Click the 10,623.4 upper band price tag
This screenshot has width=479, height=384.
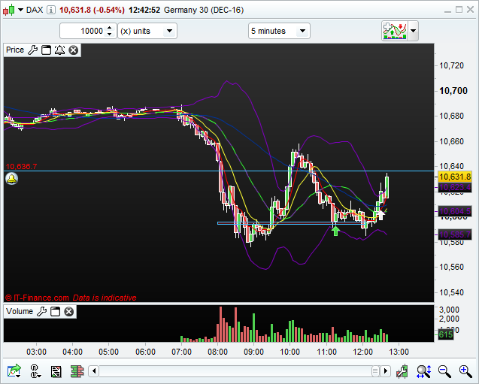click(x=455, y=187)
